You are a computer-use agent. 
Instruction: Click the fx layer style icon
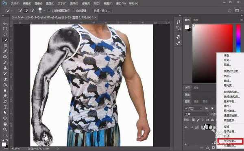point(207,147)
